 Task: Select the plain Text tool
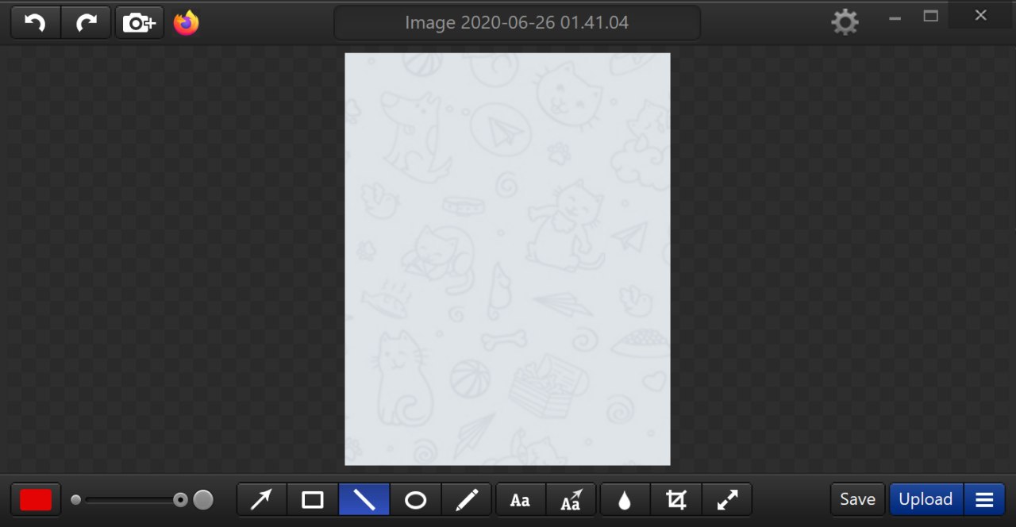pos(520,500)
